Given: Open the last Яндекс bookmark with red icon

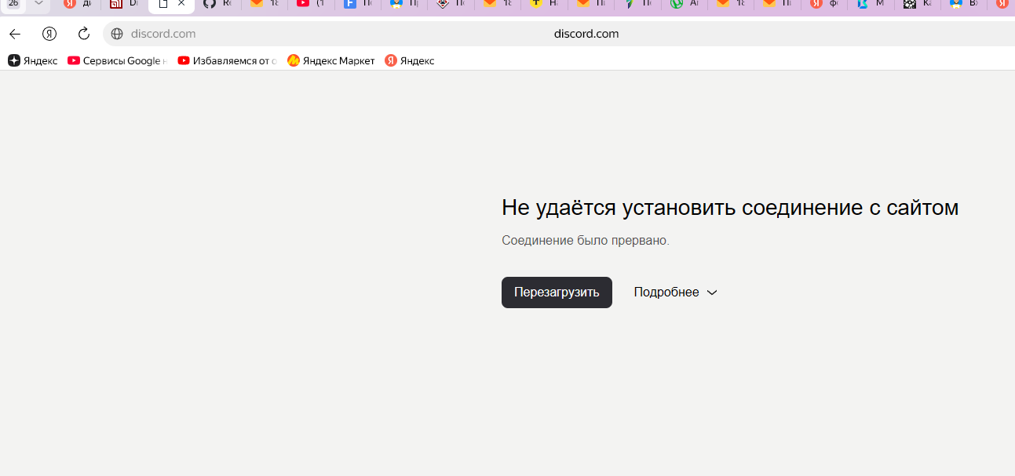Looking at the screenshot, I should coord(409,60).
